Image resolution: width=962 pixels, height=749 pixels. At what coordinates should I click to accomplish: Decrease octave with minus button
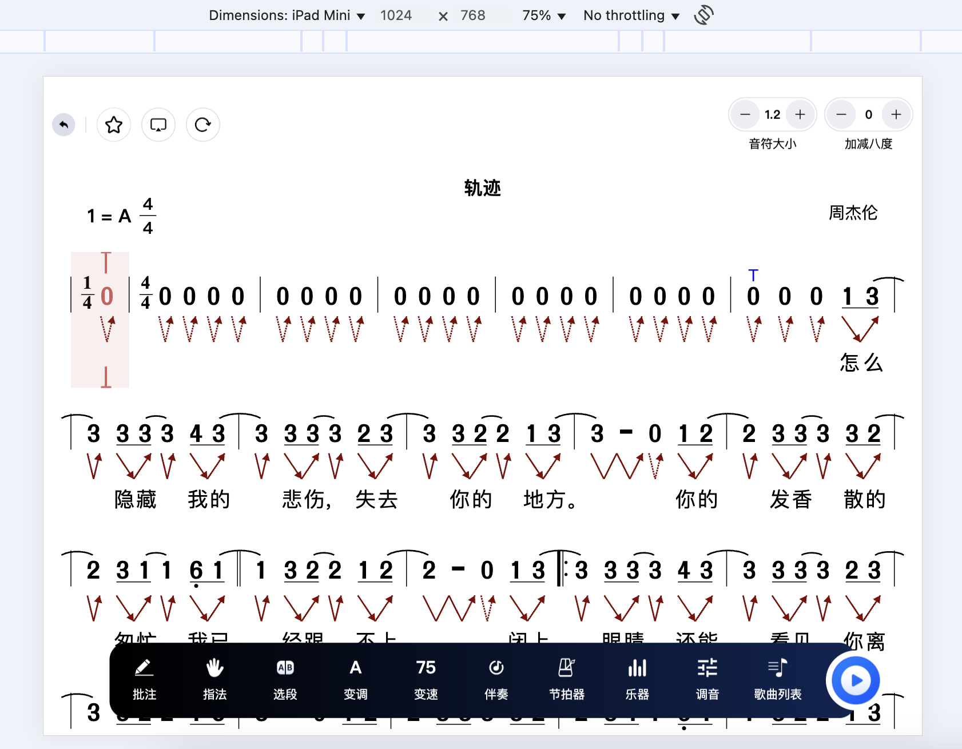841,114
